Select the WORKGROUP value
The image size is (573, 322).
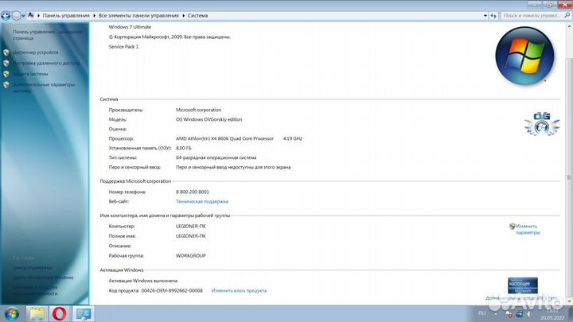click(191, 256)
